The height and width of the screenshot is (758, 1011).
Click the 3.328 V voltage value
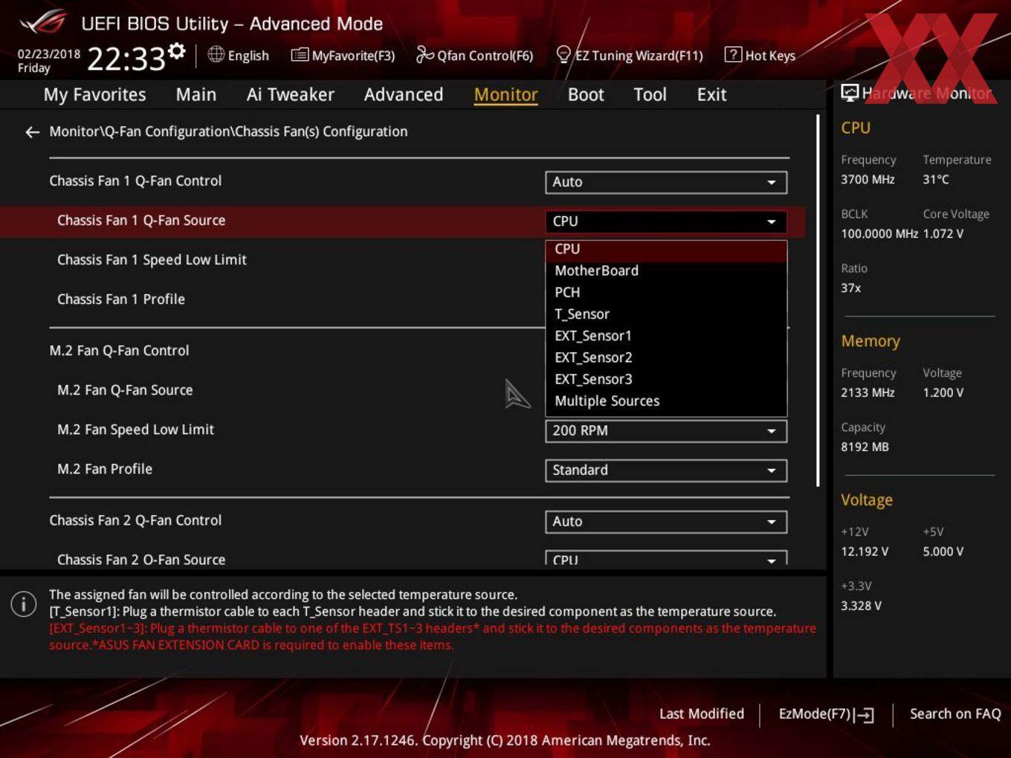[x=861, y=606]
